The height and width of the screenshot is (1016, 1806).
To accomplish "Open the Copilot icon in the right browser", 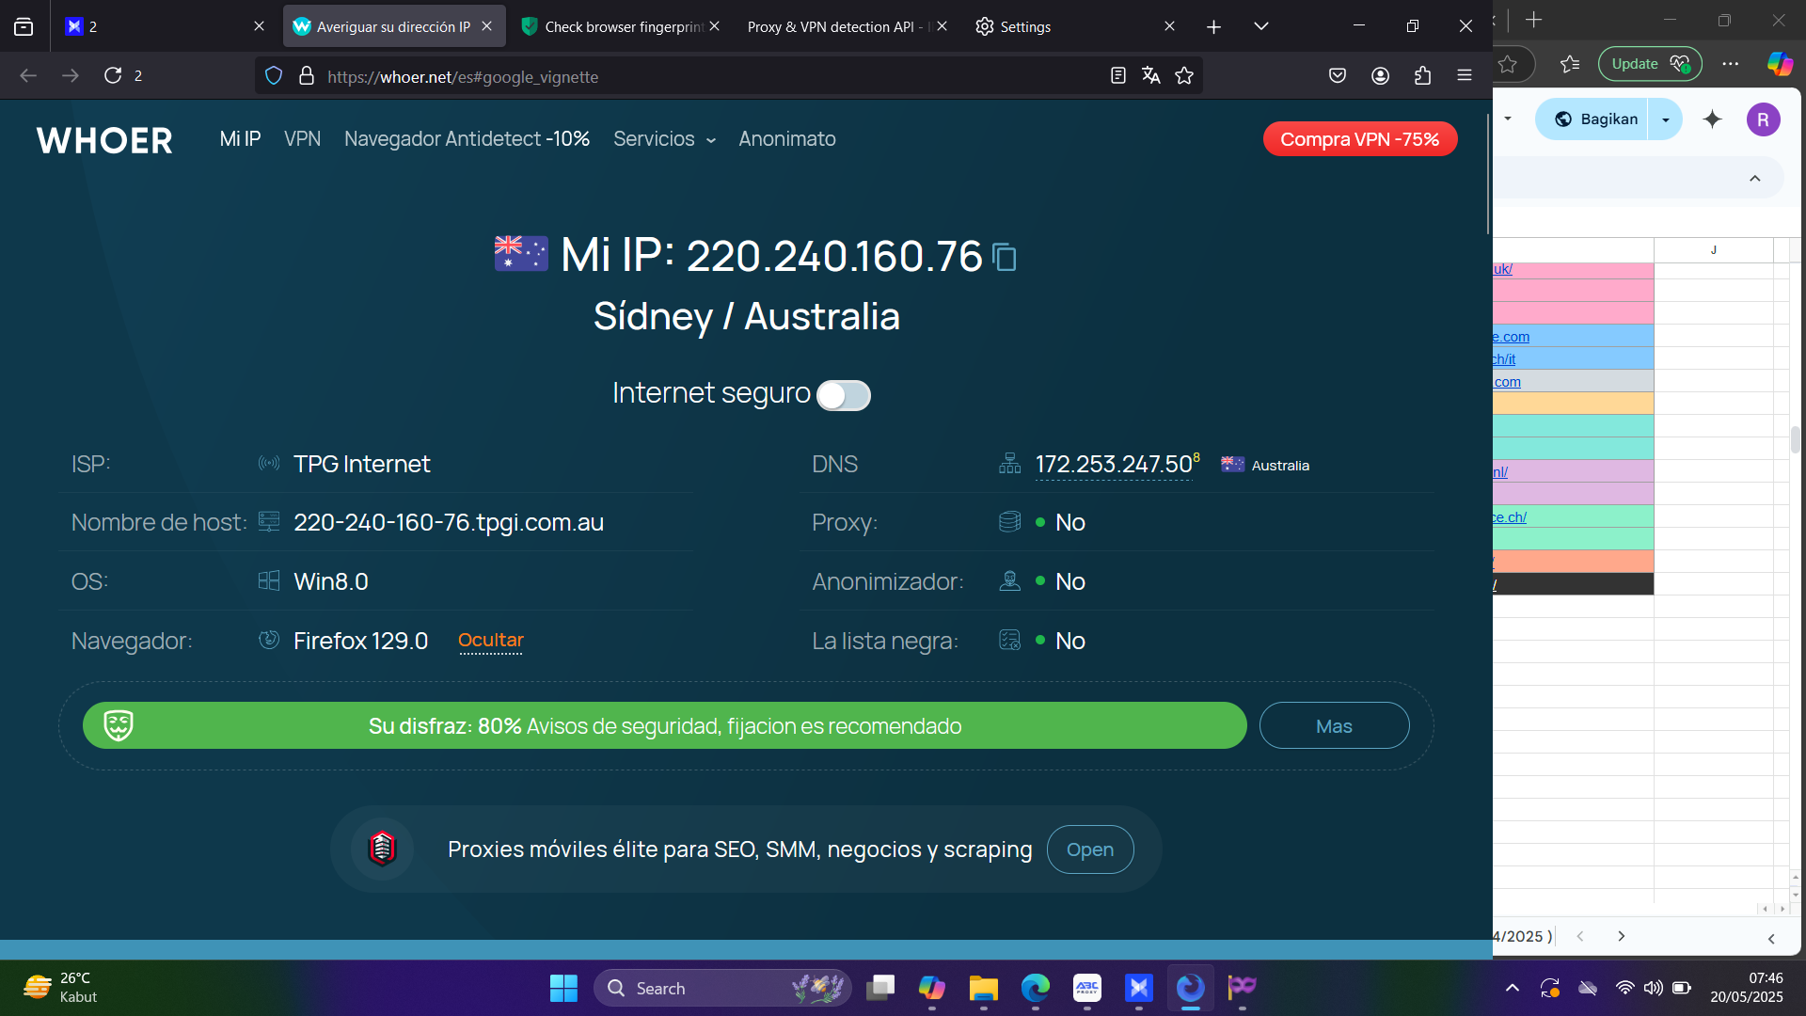I will (x=1779, y=64).
